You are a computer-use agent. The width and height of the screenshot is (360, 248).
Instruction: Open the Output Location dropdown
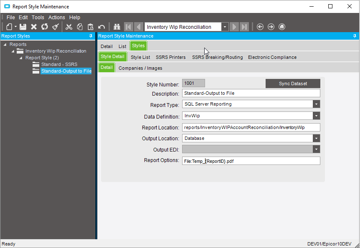317,138
